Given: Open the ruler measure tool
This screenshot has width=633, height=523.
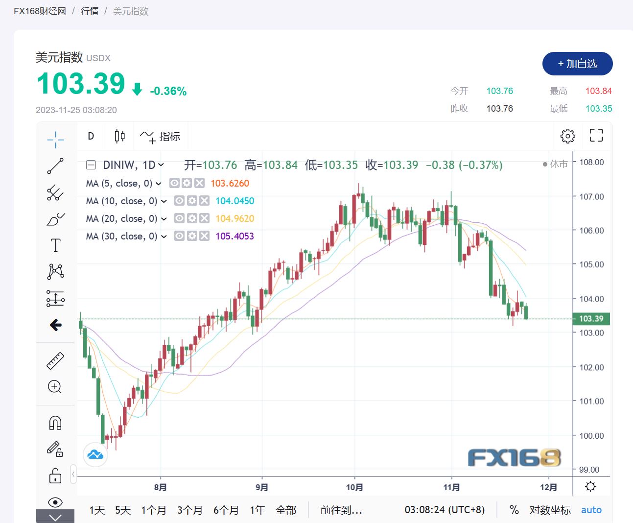Looking at the screenshot, I should 55,360.
